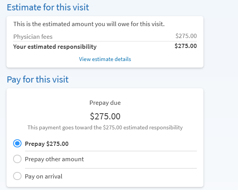Click the divider line under Physician fees

click(105, 41)
